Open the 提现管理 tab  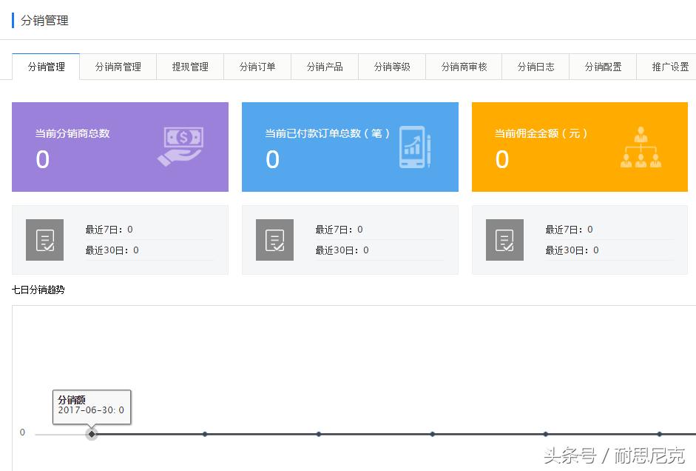tap(189, 66)
